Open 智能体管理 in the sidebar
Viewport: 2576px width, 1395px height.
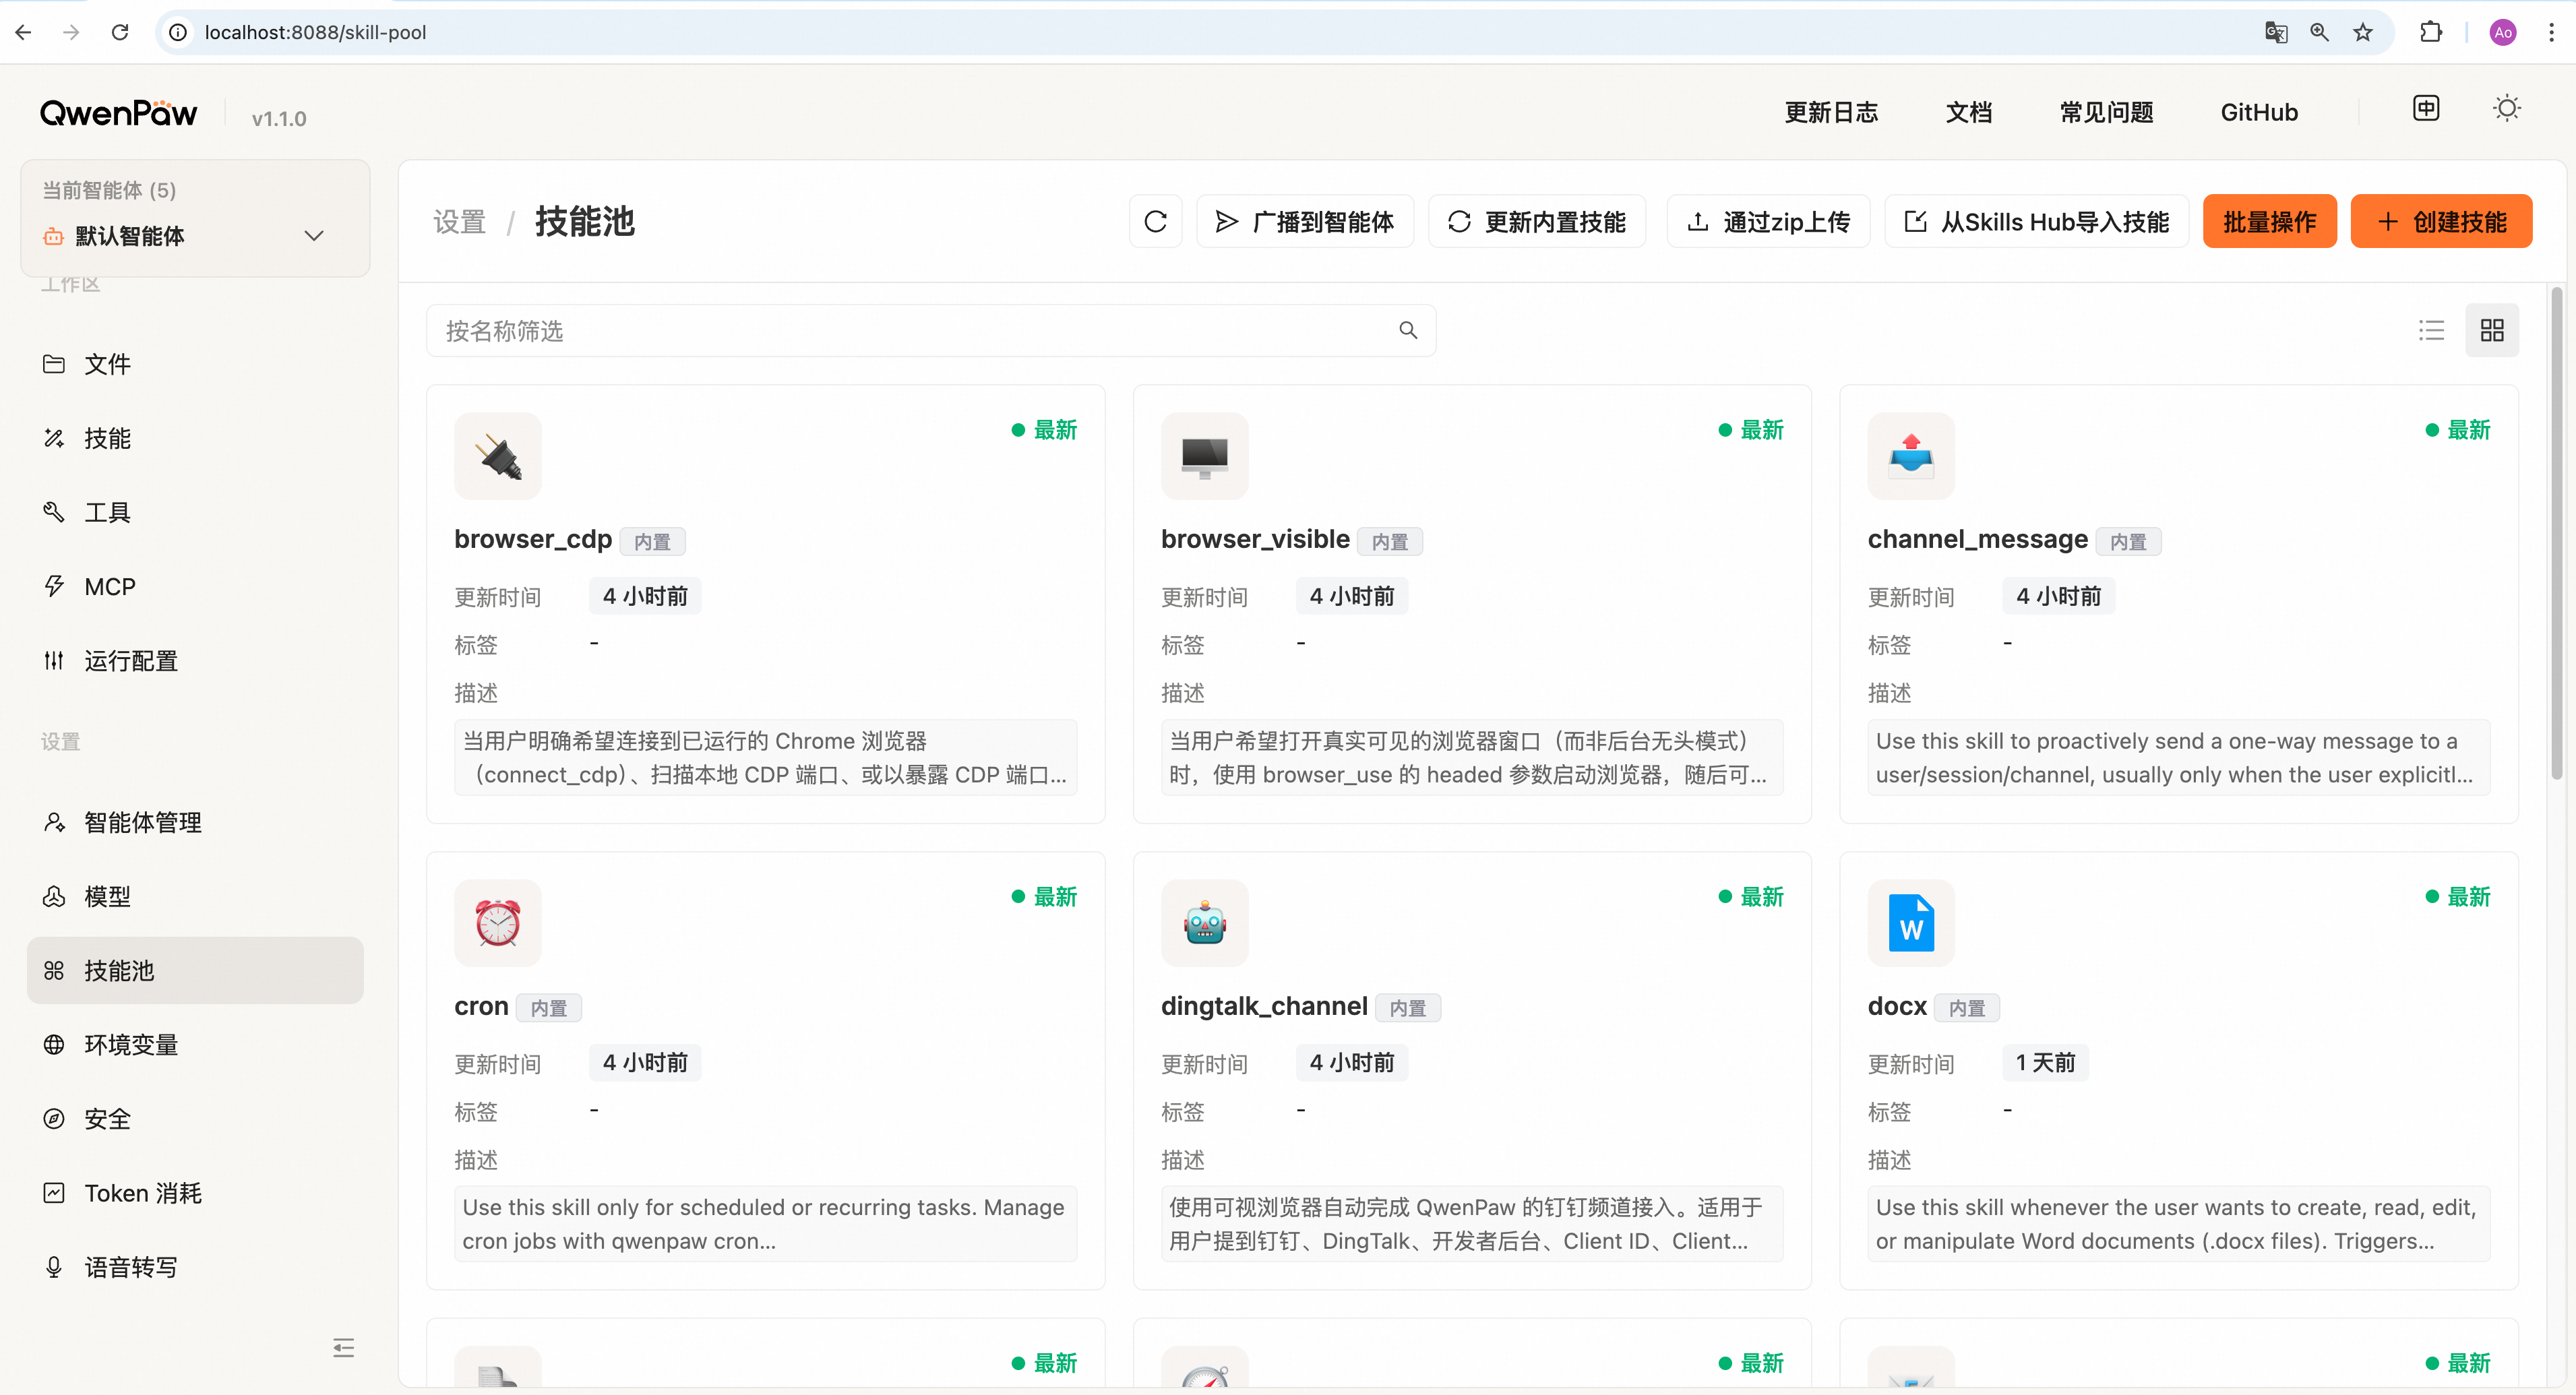tap(195, 822)
